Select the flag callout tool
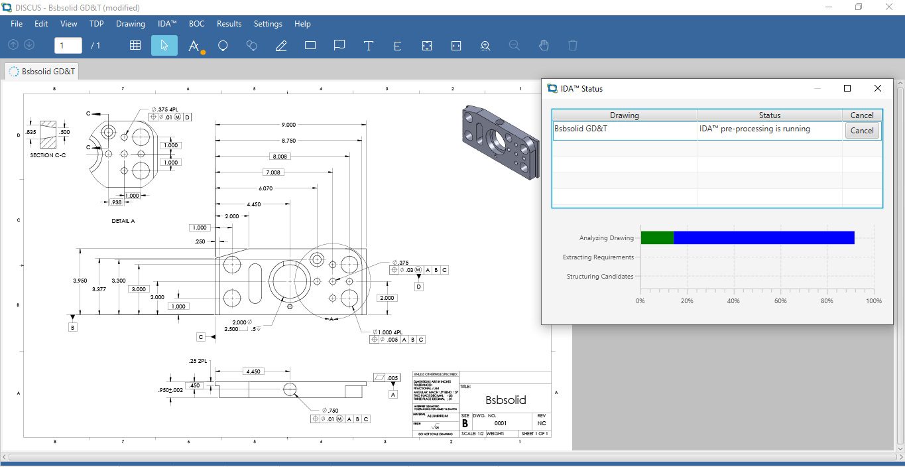Image resolution: width=905 pixels, height=467 pixels. pyautogui.click(x=339, y=45)
